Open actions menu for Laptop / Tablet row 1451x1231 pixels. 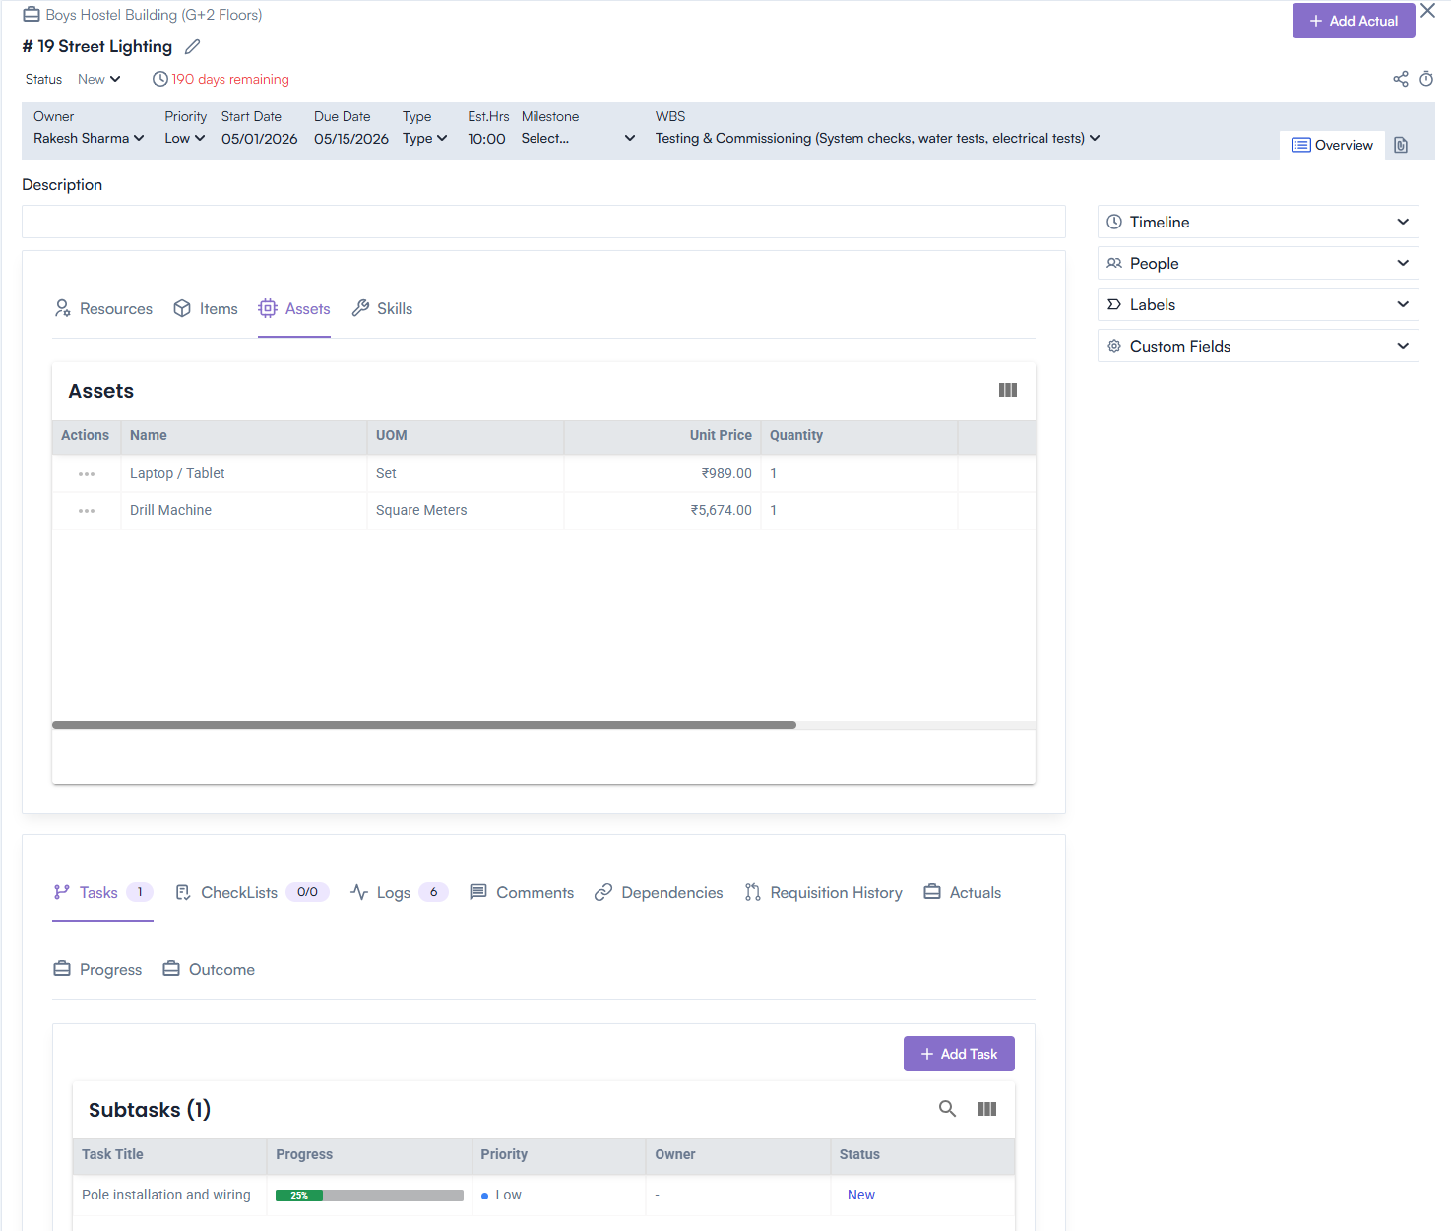[x=87, y=474]
